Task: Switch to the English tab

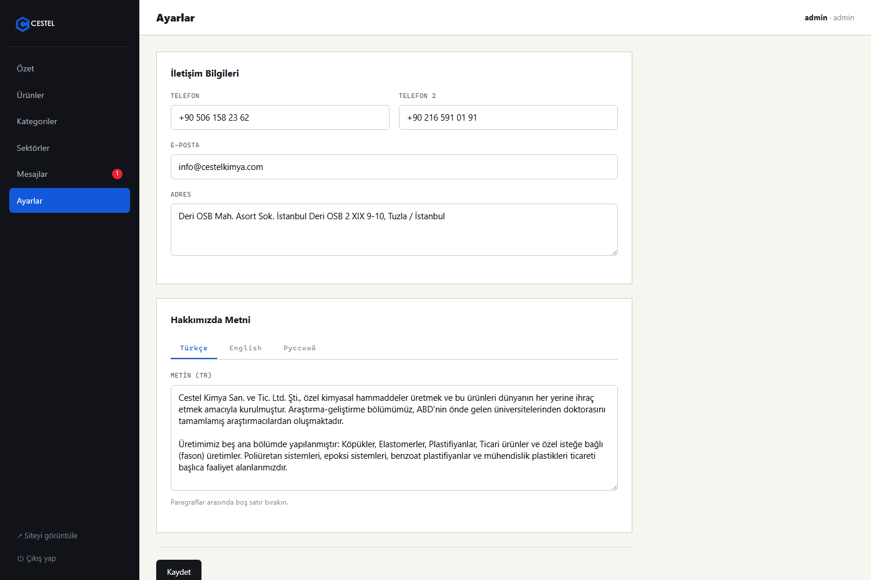Action: tap(246, 348)
